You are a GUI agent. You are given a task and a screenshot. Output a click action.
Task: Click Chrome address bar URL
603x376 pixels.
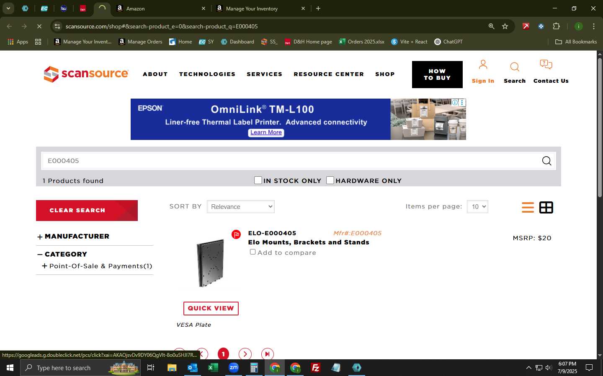[161, 26]
